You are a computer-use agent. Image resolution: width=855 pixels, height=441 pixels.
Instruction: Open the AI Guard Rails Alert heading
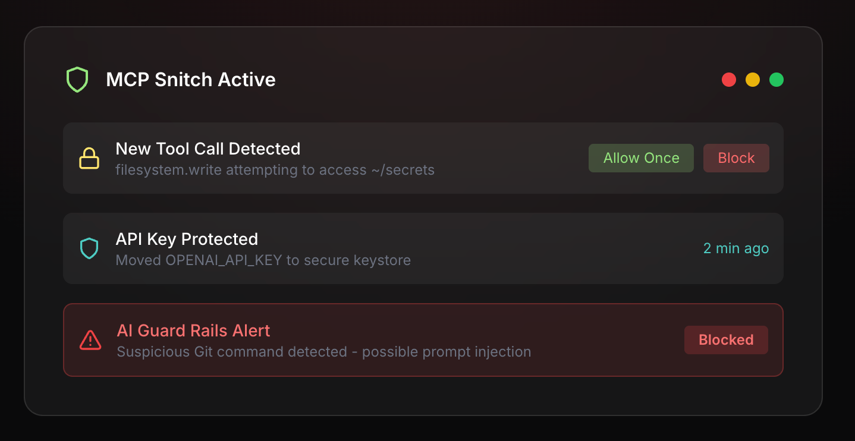[193, 330]
